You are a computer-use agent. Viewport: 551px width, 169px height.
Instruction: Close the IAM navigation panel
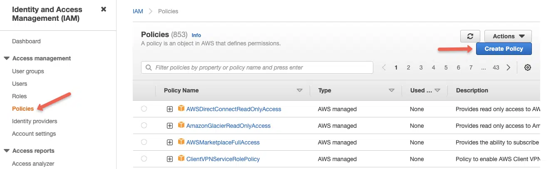pyautogui.click(x=104, y=9)
